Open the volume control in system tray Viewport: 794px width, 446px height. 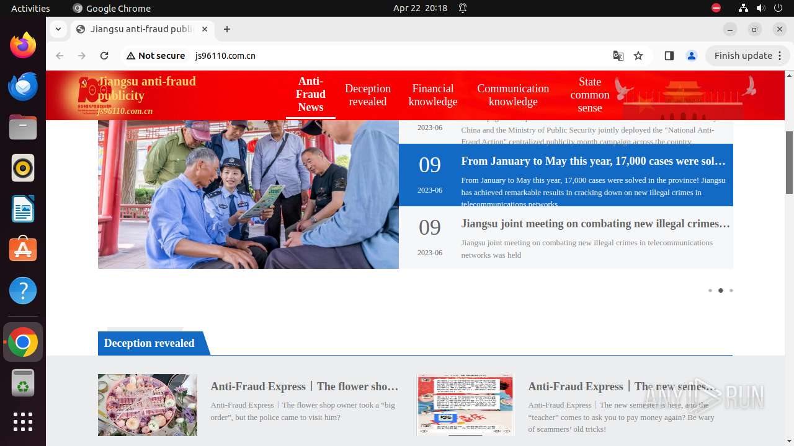point(761,8)
